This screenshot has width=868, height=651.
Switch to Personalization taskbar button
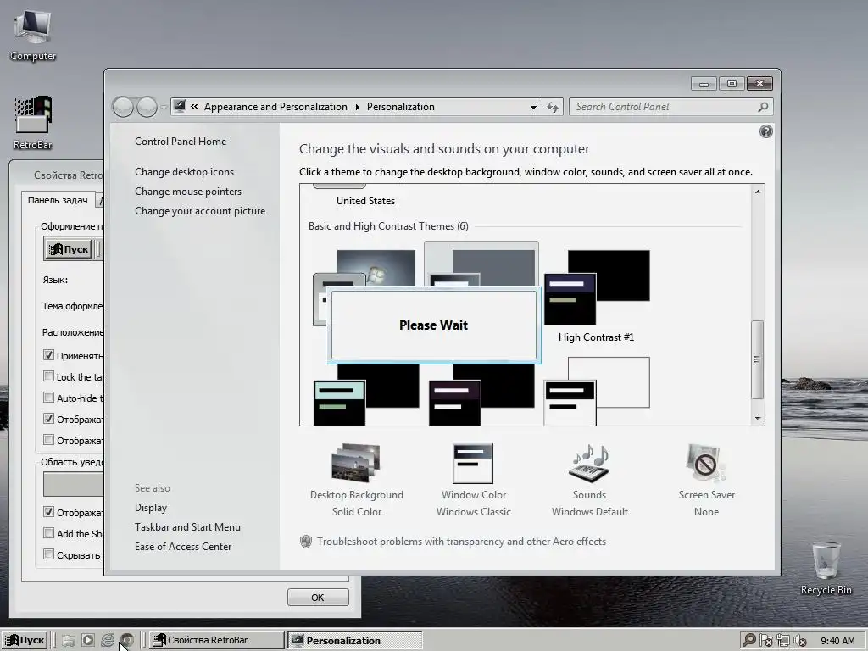pyautogui.click(x=355, y=641)
